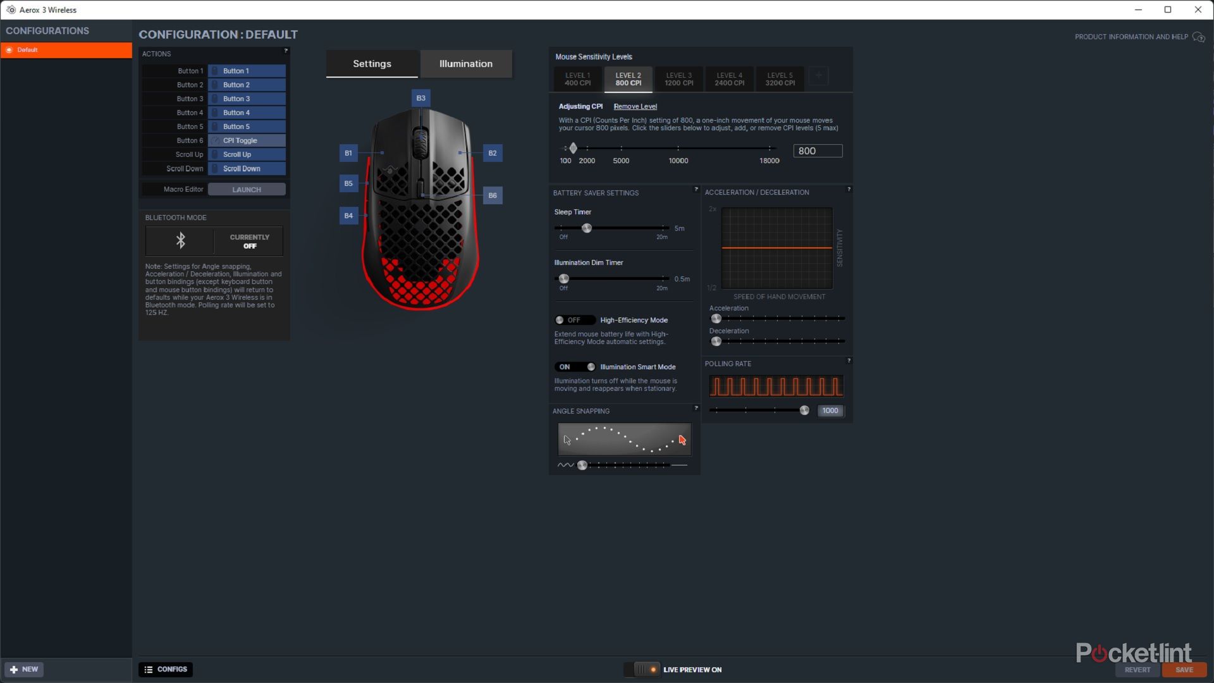The image size is (1214, 683).
Task: Select the Level 5 3200 CPI tab
Action: 780,78
